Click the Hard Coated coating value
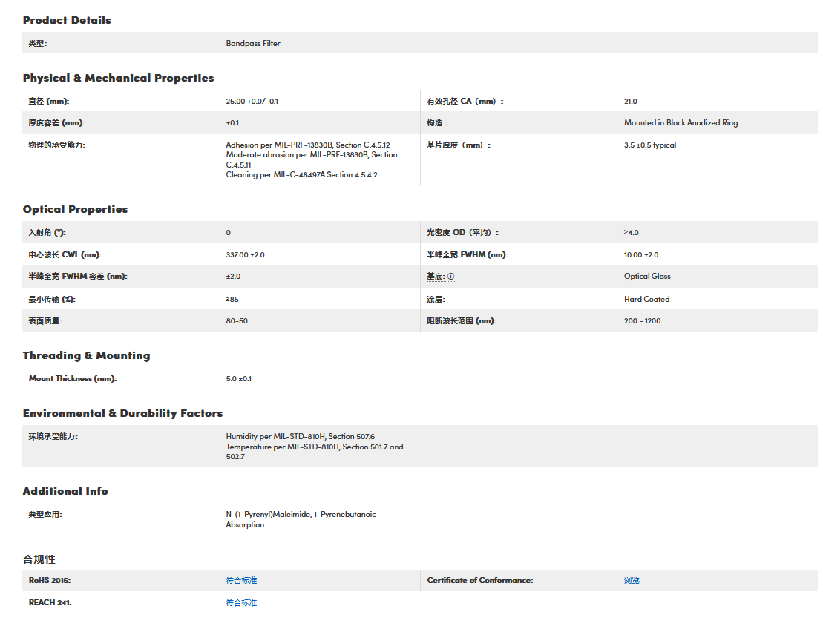 646,299
